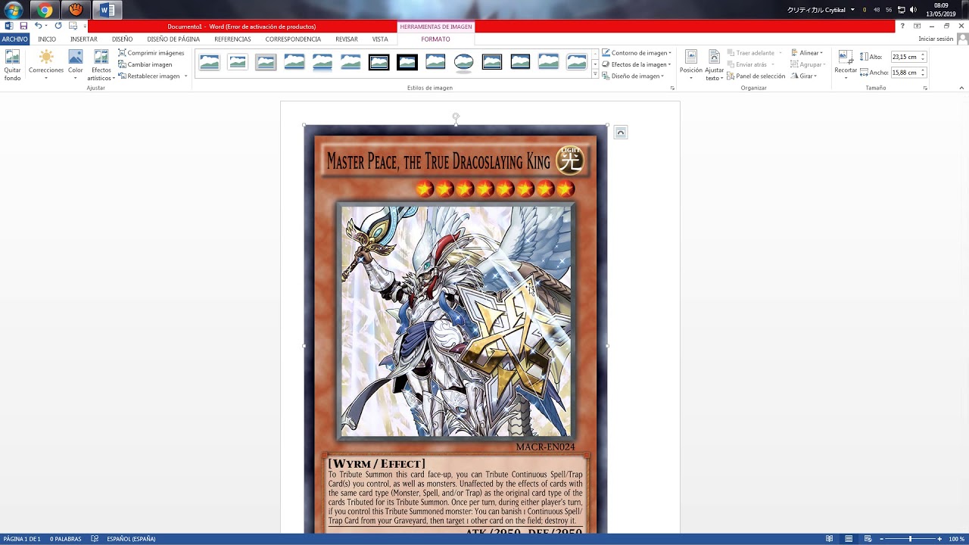Expand the picture styles gallery

[595, 74]
